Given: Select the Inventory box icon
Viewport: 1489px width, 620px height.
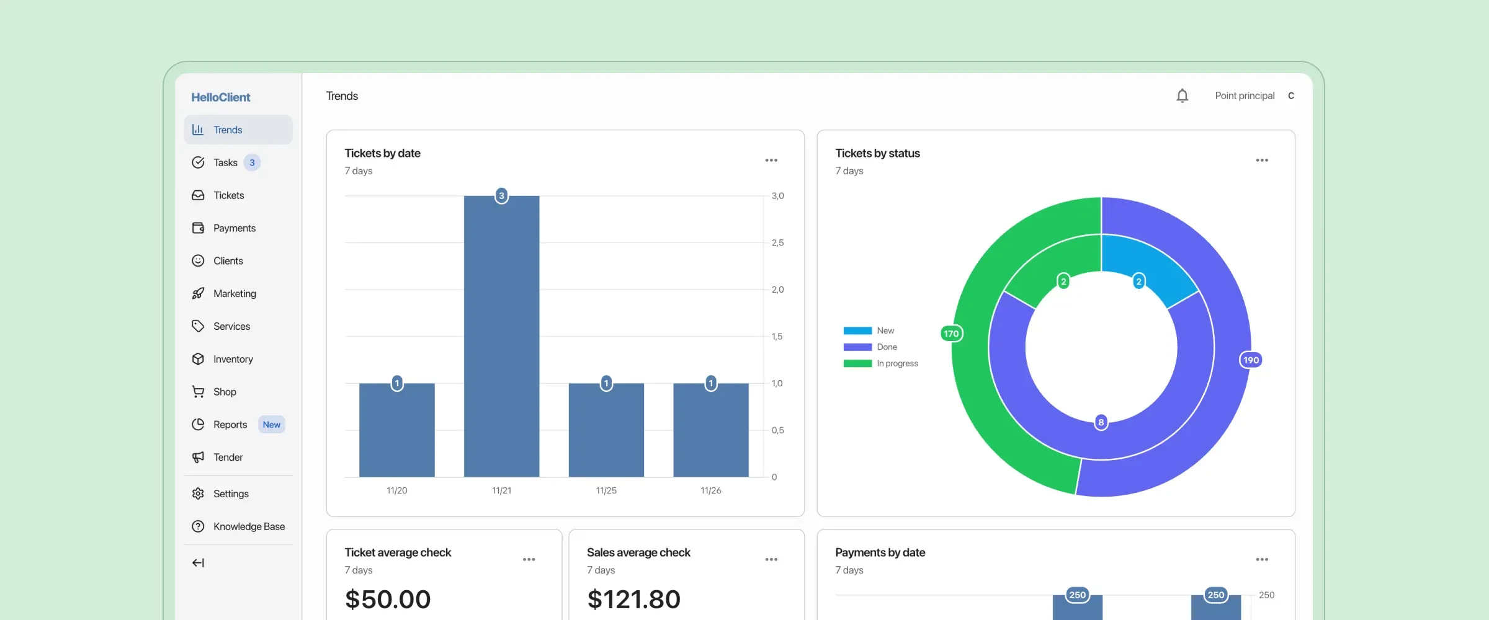Looking at the screenshot, I should (197, 358).
